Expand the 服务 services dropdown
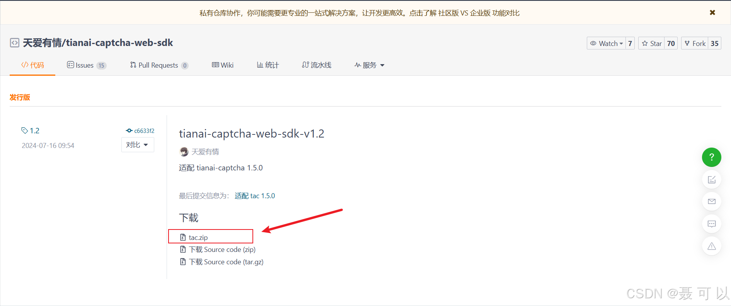 point(369,65)
